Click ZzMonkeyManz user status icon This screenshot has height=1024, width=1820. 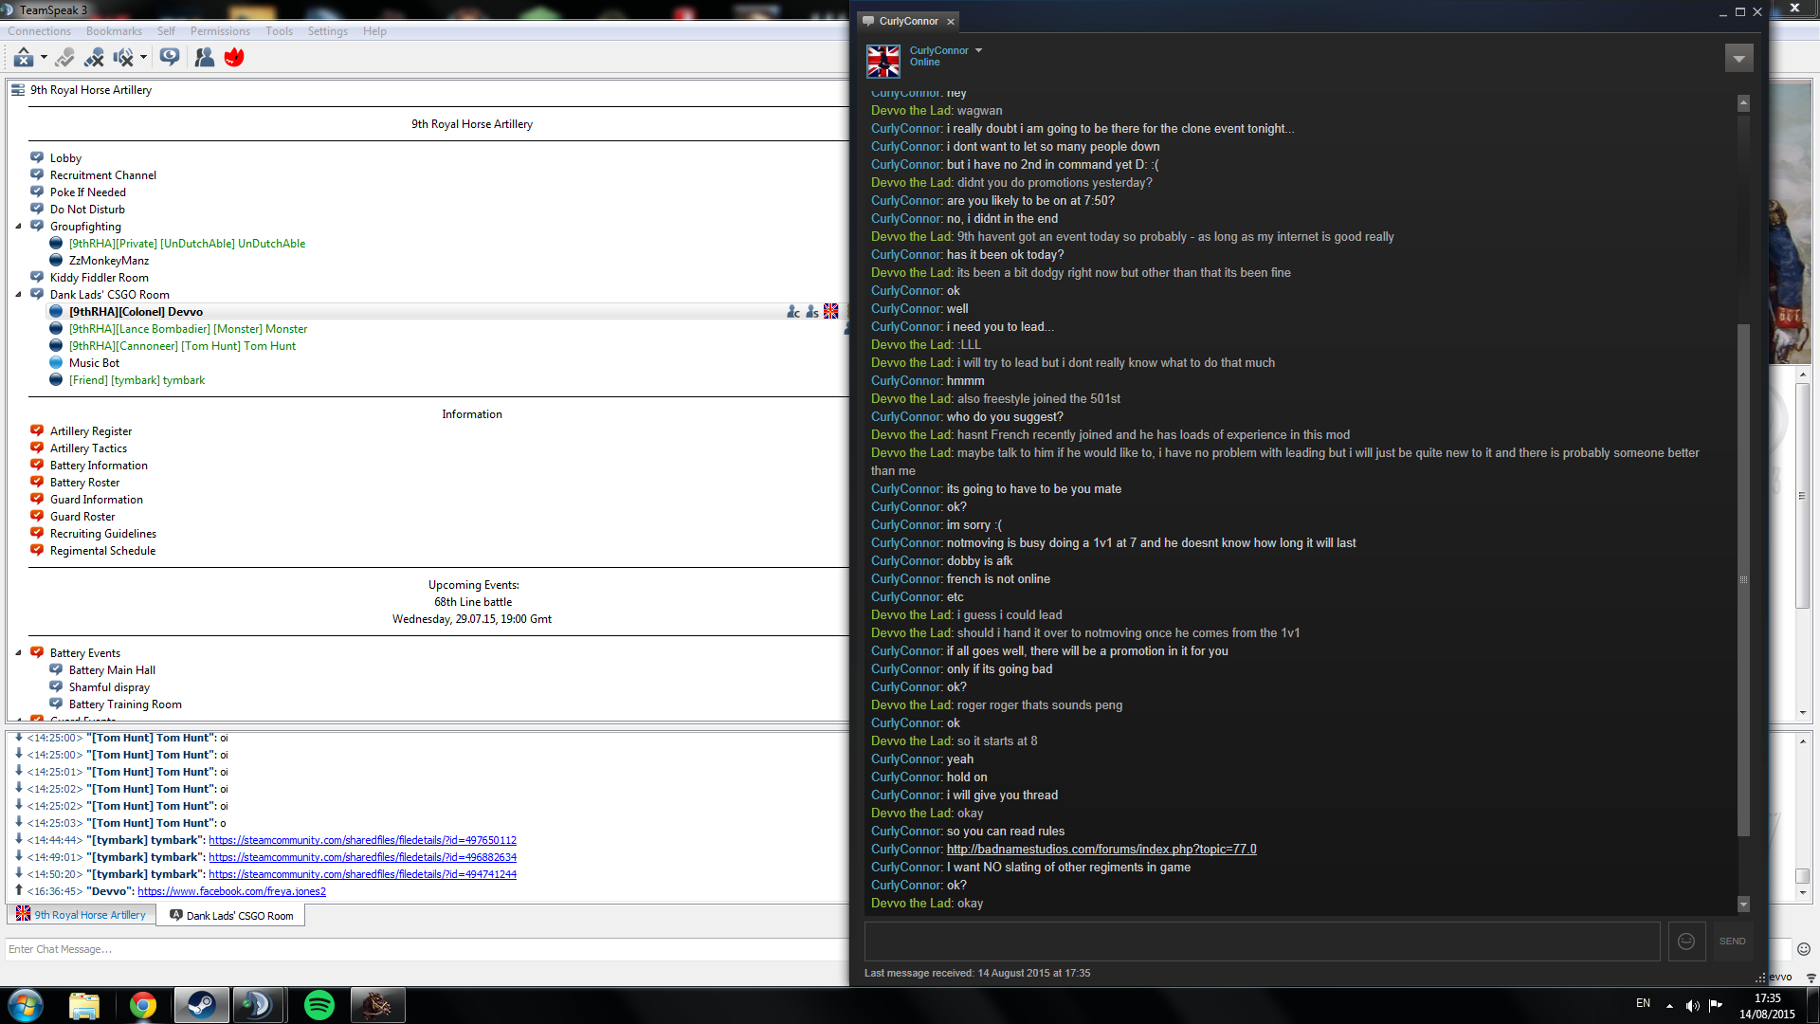pos(56,261)
